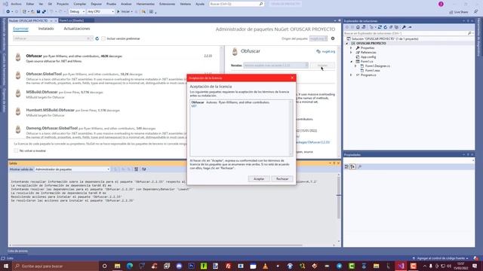483x271 pixels.
Task: Open VLC cone icon in taskbar
Action: 265,266
